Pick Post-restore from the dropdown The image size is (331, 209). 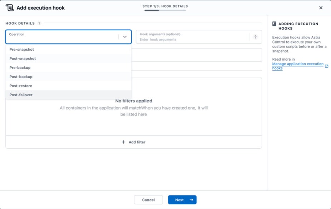point(21,86)
